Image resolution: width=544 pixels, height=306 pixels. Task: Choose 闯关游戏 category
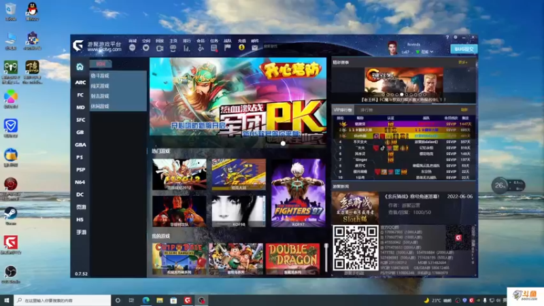(100, 86)
